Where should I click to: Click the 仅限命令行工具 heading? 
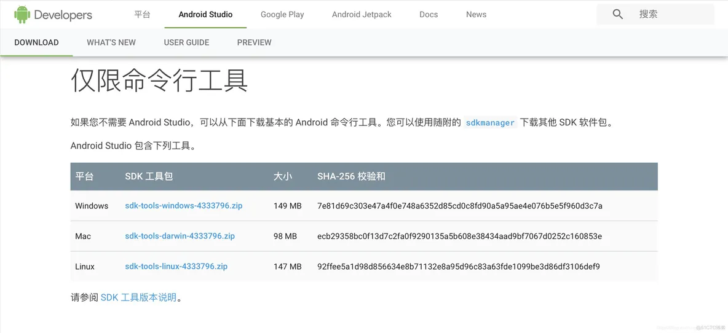tap(159, 82)
